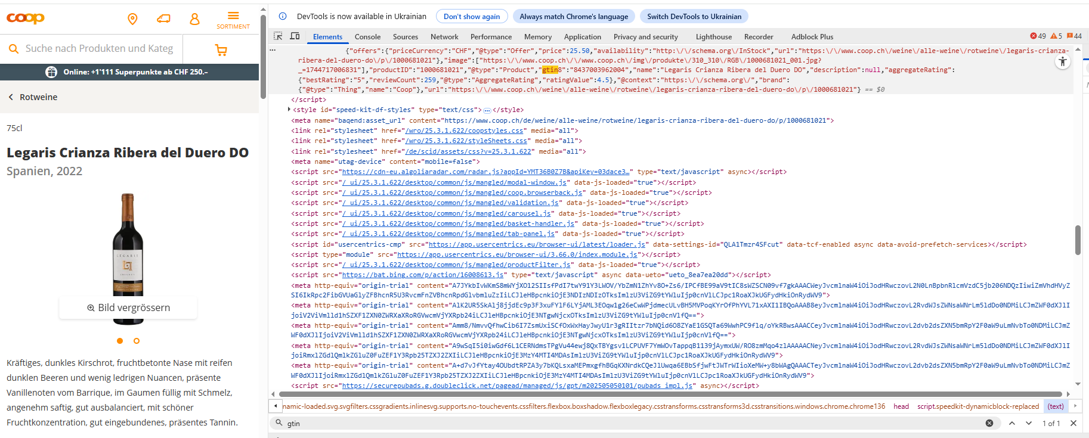The image size is (1089, 438).
Task: Select the utag-device meta tag line
Action: (x=385, y=161)
